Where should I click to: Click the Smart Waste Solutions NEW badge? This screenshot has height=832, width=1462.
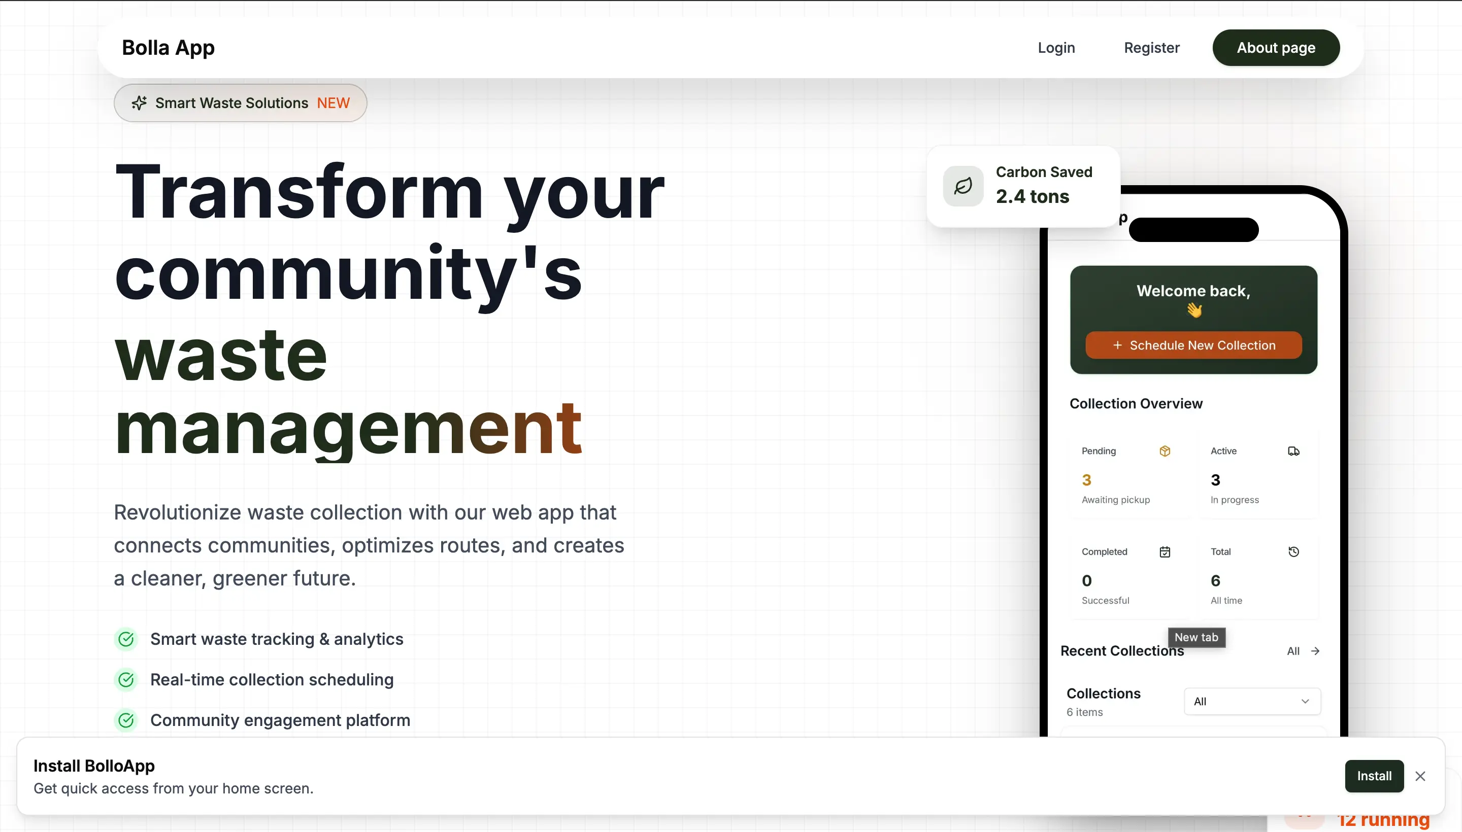coord(240,103)
